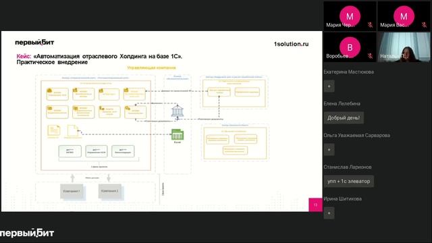The image size is (432, 243).
Task: Click the up arrow above Компания 1
Action: (72, 178)
